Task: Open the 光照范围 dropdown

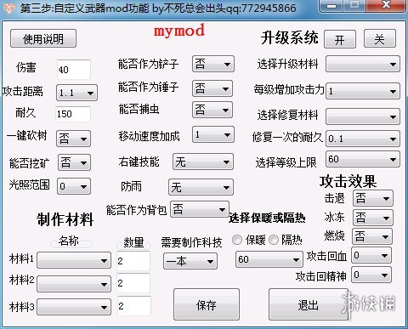Action: (x=74, y=186)
